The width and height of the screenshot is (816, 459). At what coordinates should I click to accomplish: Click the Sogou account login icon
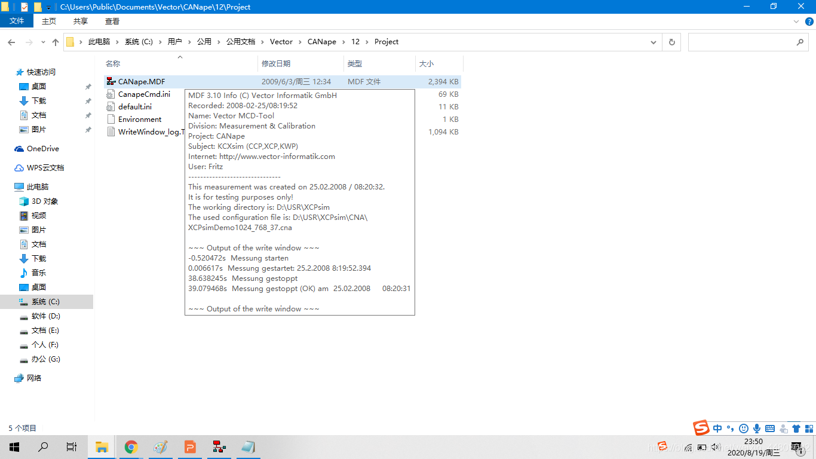[783, 429]
